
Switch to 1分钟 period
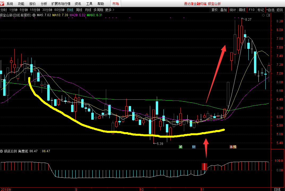tap(13, 10)
